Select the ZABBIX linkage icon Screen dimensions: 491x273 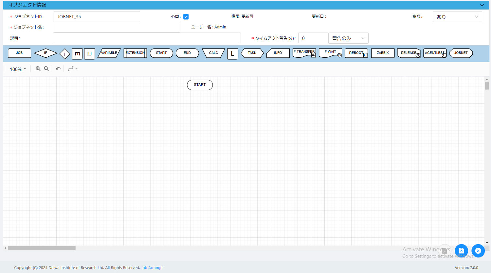click(x=382, y=53)
